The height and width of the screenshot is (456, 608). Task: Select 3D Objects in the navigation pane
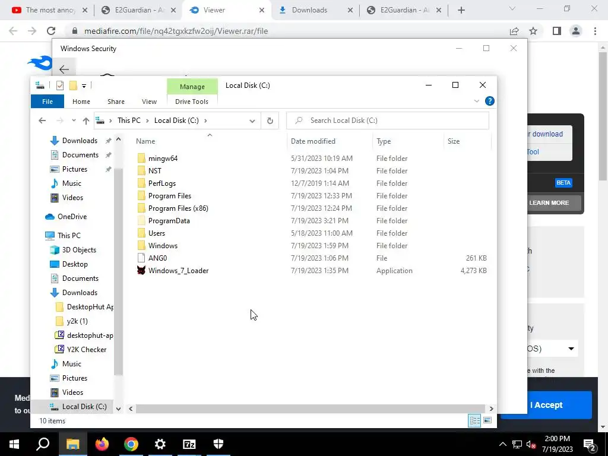(x=79, y=250)
